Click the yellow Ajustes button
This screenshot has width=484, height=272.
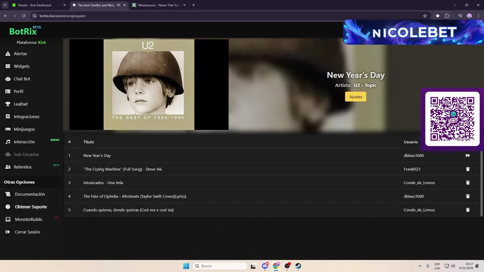pyautogui.click(x=355, y=97)
